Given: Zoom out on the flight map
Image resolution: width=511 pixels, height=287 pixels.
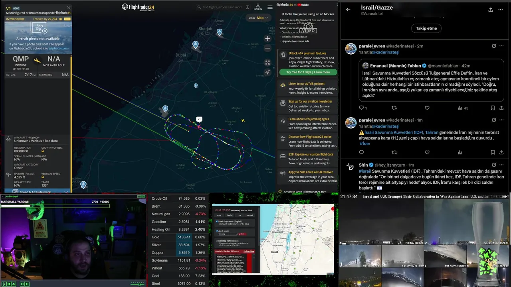Looking at the screenshot, I should (x=267, y=48).
